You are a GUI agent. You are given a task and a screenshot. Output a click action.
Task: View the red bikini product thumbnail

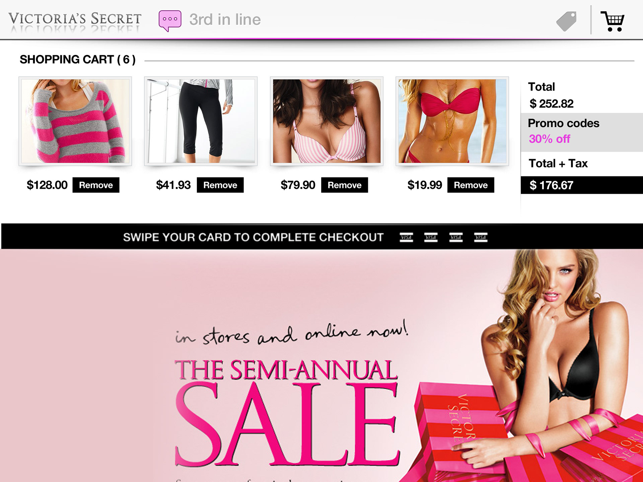(x=452, y=121)
